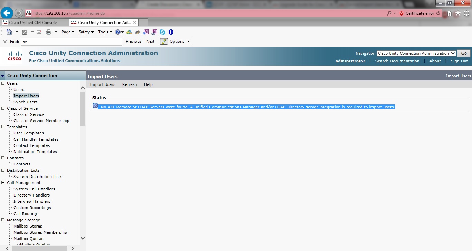The height and width of the screenshot is (251, 472).
Task: Collapse the Users tree node
Action: (x=3, y=83)
